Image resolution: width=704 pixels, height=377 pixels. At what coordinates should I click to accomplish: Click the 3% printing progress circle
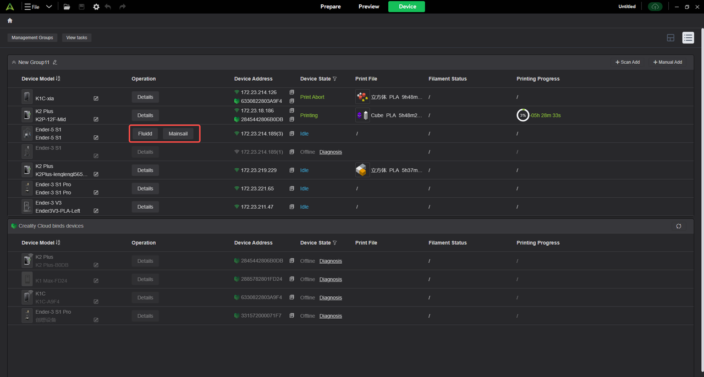point(523,115)
